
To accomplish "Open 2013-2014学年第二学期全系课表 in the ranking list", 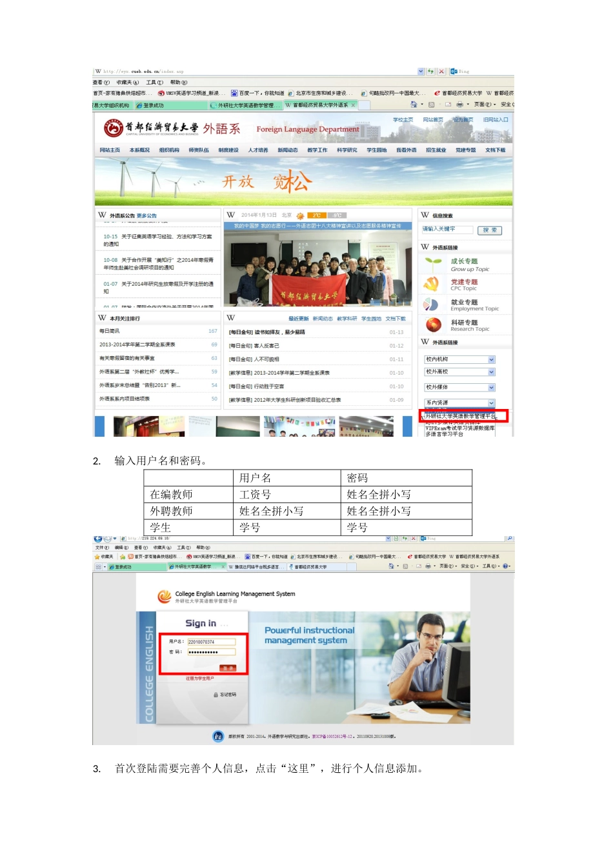I will coord(137,344).
